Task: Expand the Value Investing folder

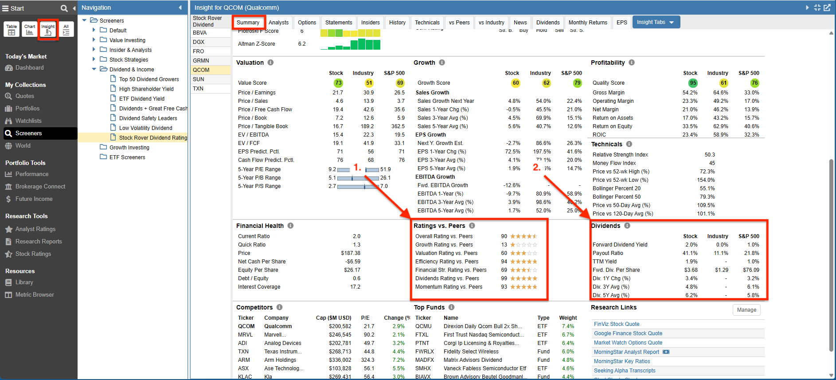Action: (94, 40)
